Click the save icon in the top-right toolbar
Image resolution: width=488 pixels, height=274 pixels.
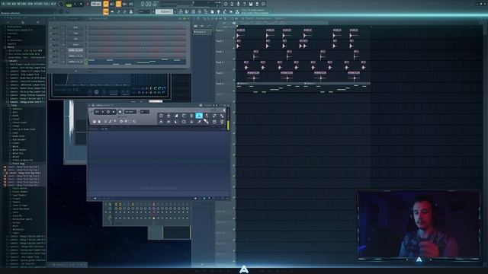click(x=251, y=4)
